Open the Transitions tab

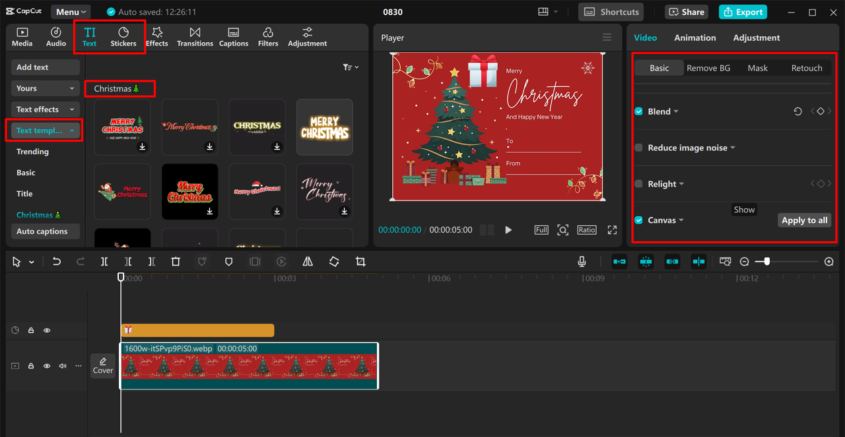(x=195, y=38)
